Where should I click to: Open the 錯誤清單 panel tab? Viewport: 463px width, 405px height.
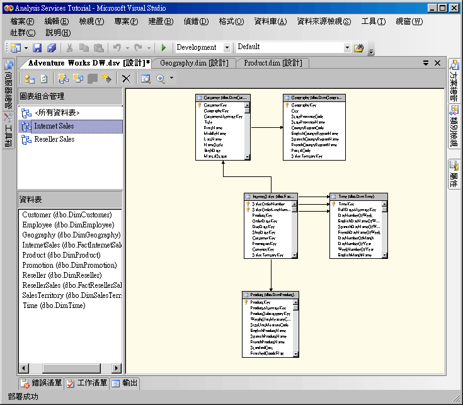[42, 383]
